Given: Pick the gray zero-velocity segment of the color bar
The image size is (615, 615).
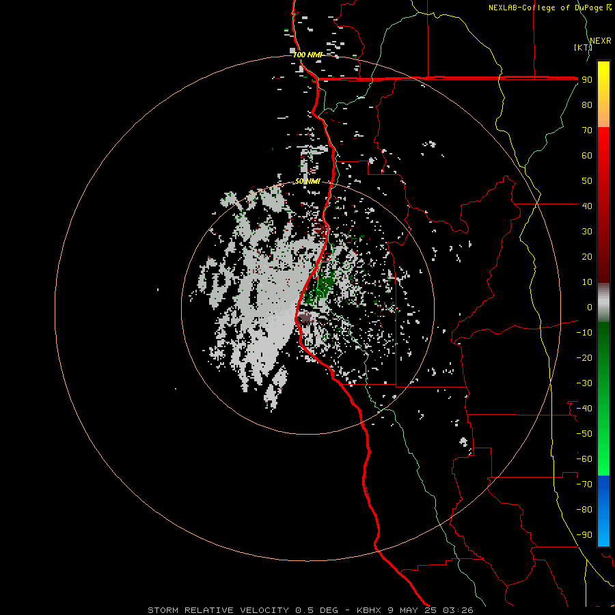Looking at the screenshot, I should click(603, 303).
